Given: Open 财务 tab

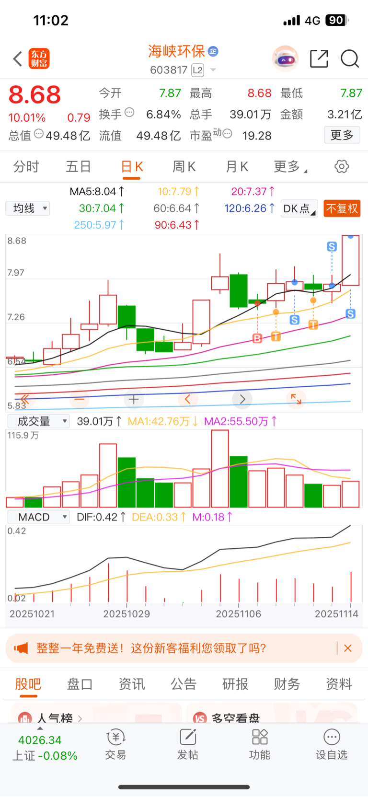Looking at the screenshot, I should 287,684.
